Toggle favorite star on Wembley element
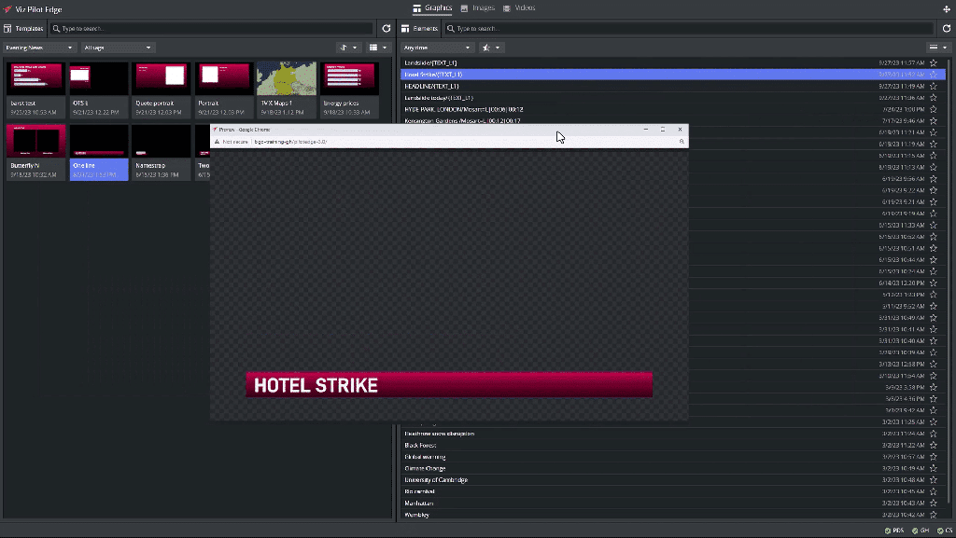Image resolution: width=956 pixels, height=538 pixels. click(x=934, y=515)
